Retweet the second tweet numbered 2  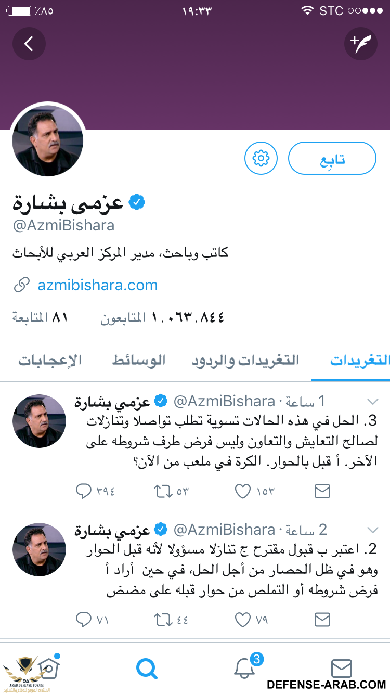pyautogui.click(x=163, y=620)
